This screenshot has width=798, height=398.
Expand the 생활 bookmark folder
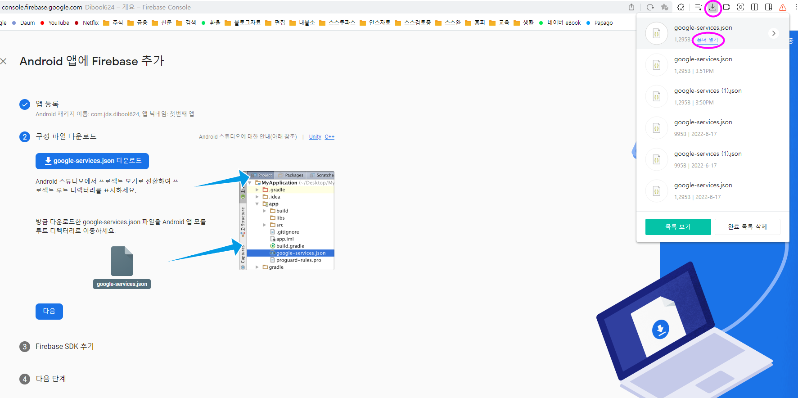point(523,23)
